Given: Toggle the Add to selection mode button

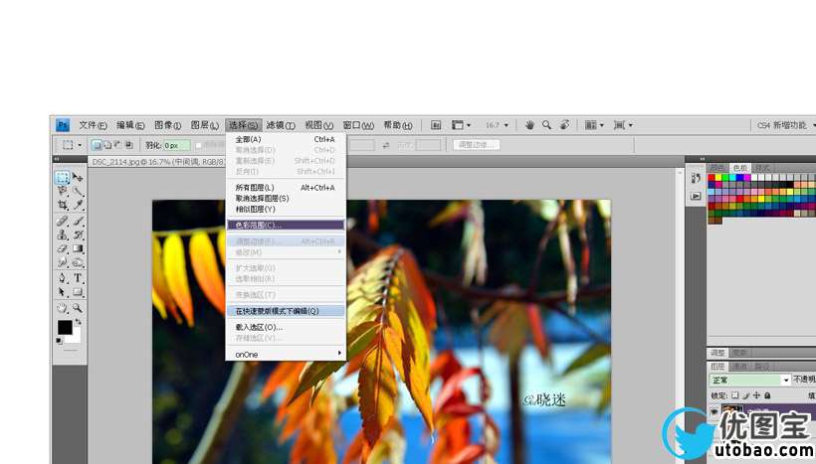Looking at the screenshot, I should click(107, 145).
